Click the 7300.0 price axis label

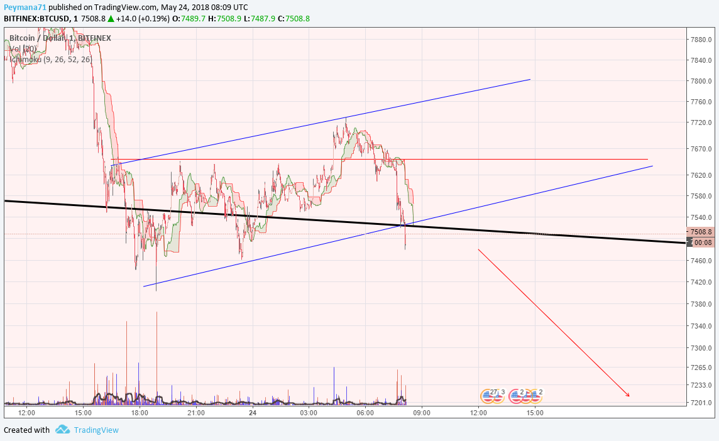point(701,348)
